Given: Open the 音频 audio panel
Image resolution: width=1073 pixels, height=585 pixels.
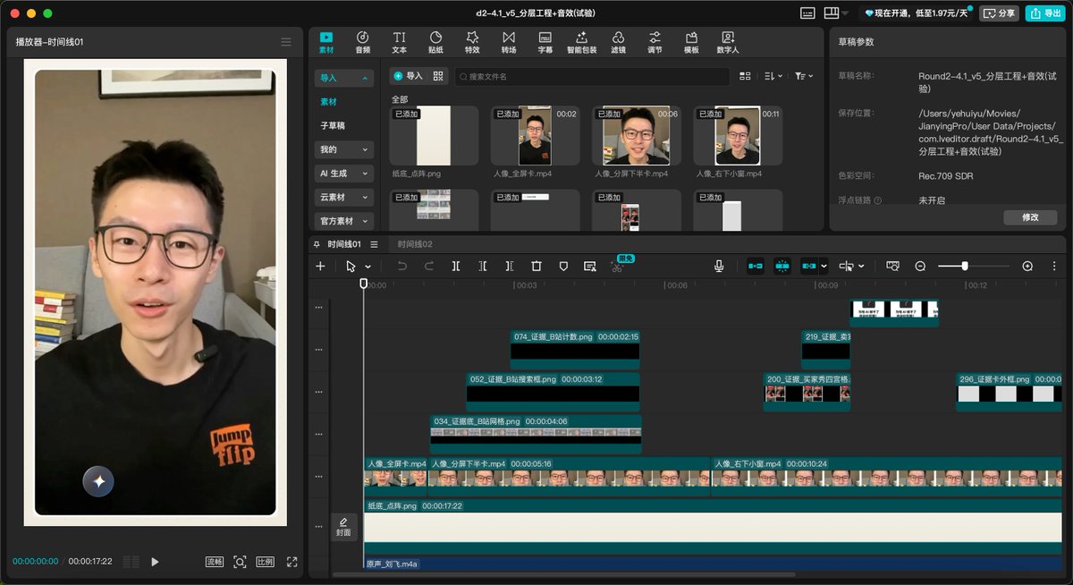Looking at the screenshot, I should point(362,42).
